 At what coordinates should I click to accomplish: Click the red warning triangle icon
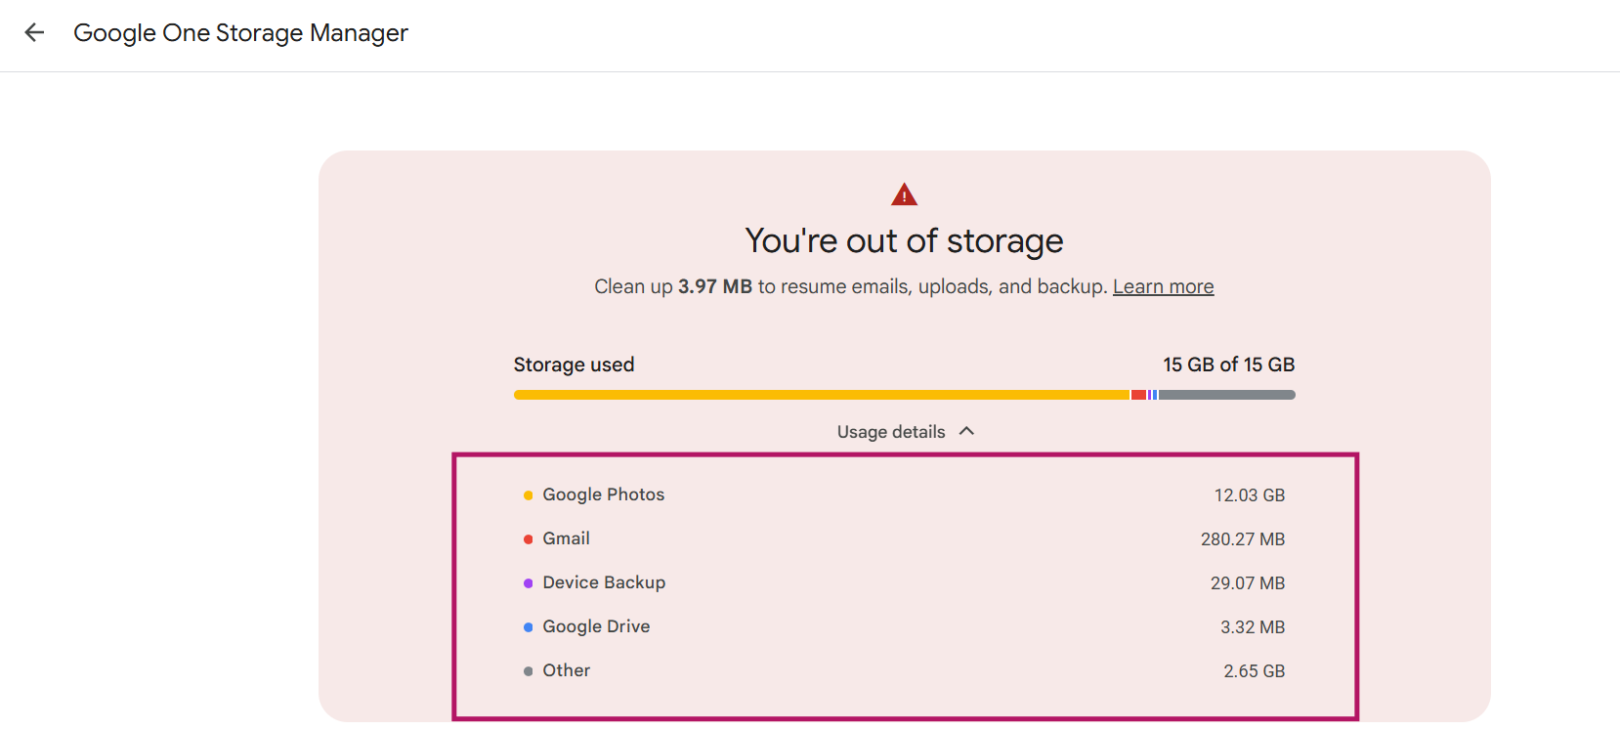click(904, 193)
